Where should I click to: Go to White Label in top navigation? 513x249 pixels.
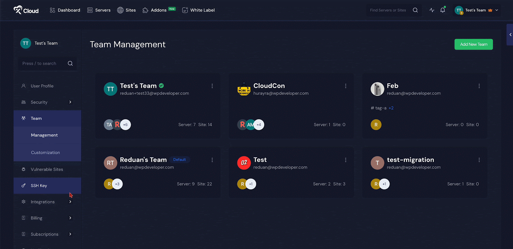click(x=198, y=10)
